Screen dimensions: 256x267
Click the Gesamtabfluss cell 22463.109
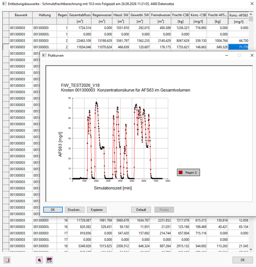pyautogui.click(x=80, y=41)
